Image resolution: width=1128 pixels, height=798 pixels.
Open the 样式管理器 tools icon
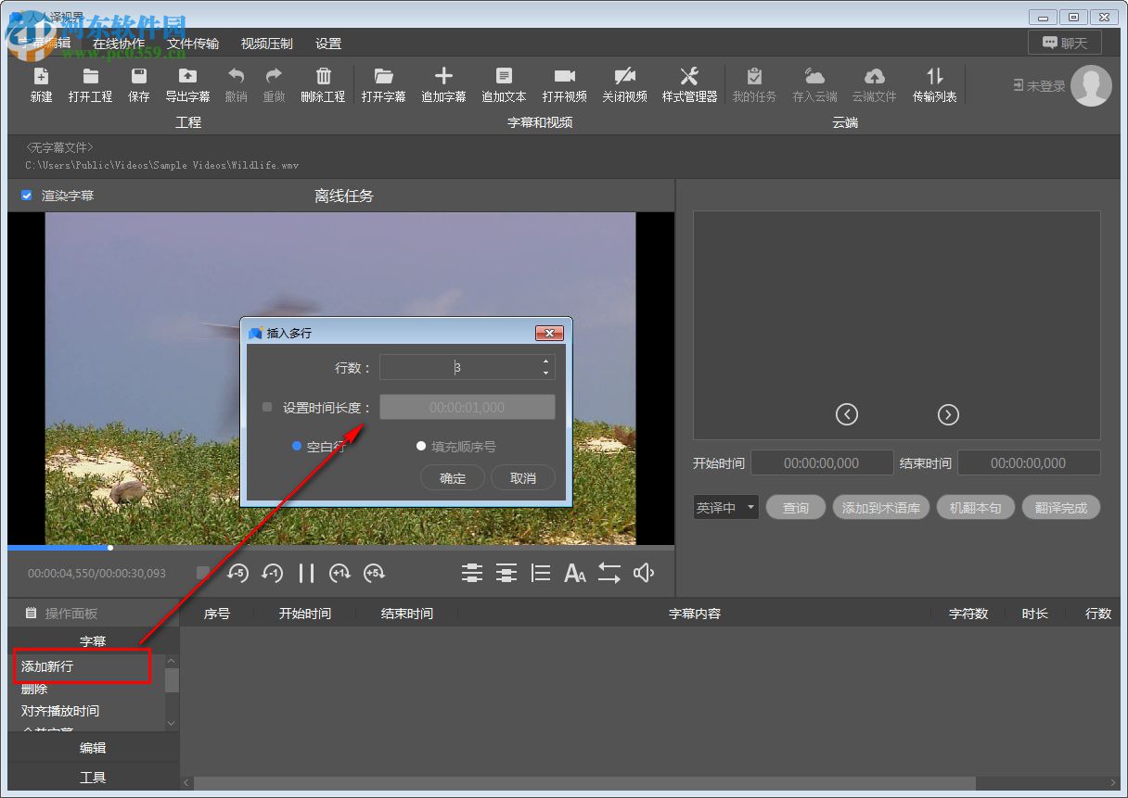pyautogui.click(x=689, y=77)
